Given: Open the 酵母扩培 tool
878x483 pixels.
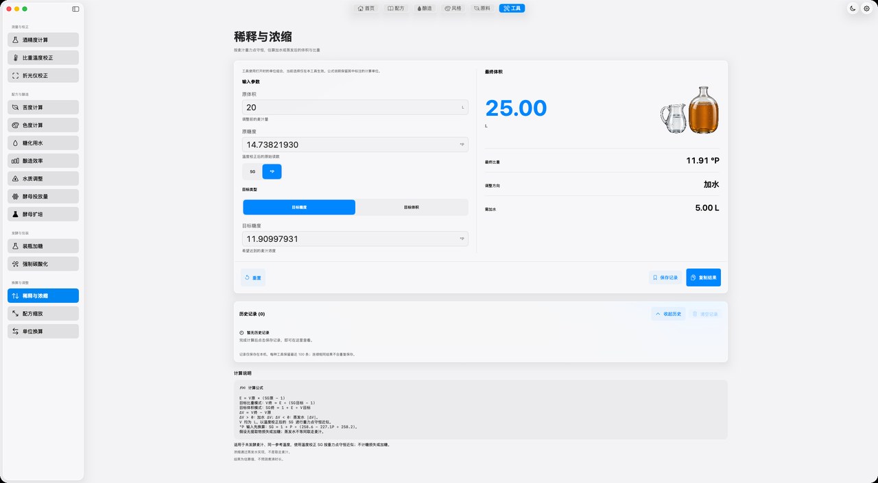Looking at the screenshot, I should [43, 214].
